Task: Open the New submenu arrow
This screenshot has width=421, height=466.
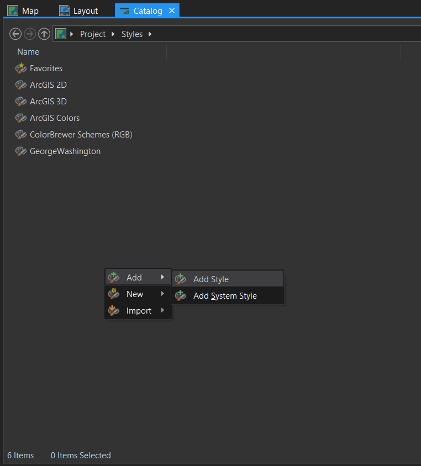Action: pos(162,294)
